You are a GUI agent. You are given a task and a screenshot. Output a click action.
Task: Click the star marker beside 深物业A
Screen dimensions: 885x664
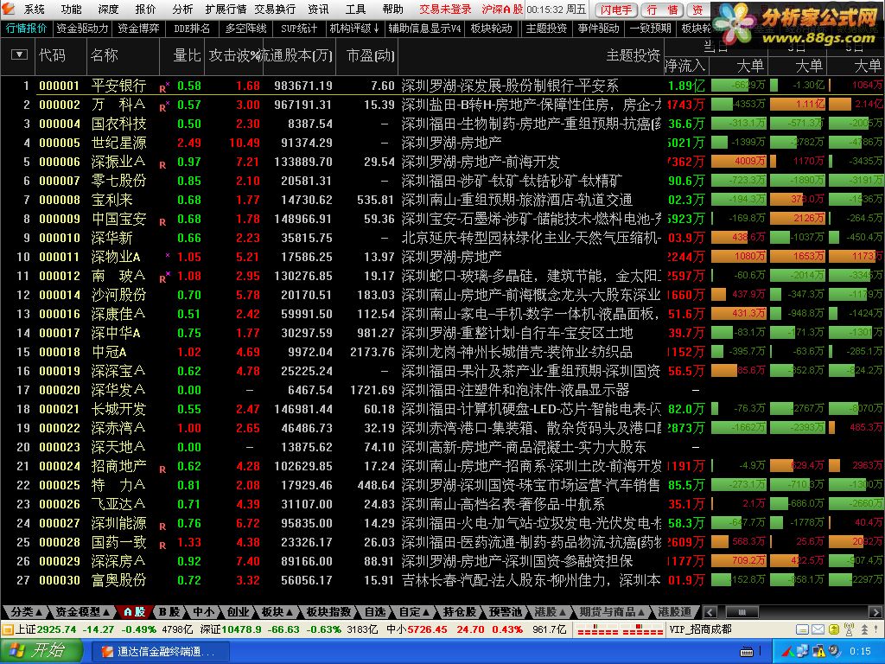(x=167, y=255)
